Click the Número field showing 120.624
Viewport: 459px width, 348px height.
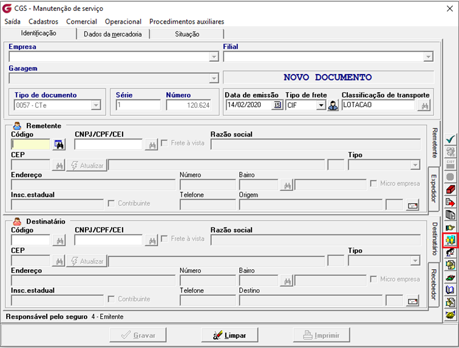pyautogui.click(x=188, y=105)
